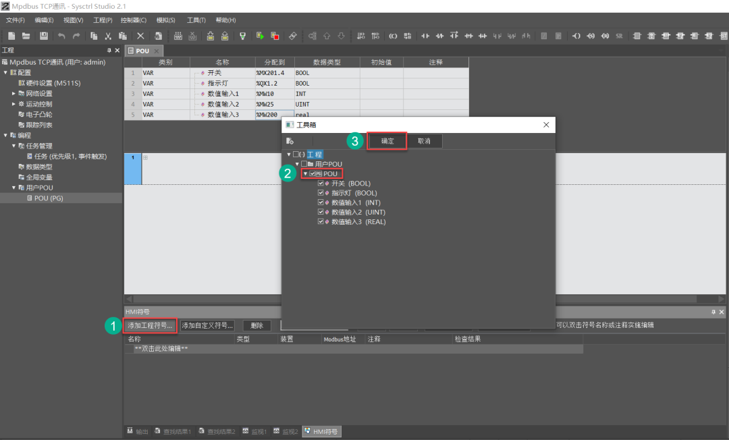Click the horizontal scrollbar left arrow
The height and width of the screenshot is (440, 729).
pos(129,299)
